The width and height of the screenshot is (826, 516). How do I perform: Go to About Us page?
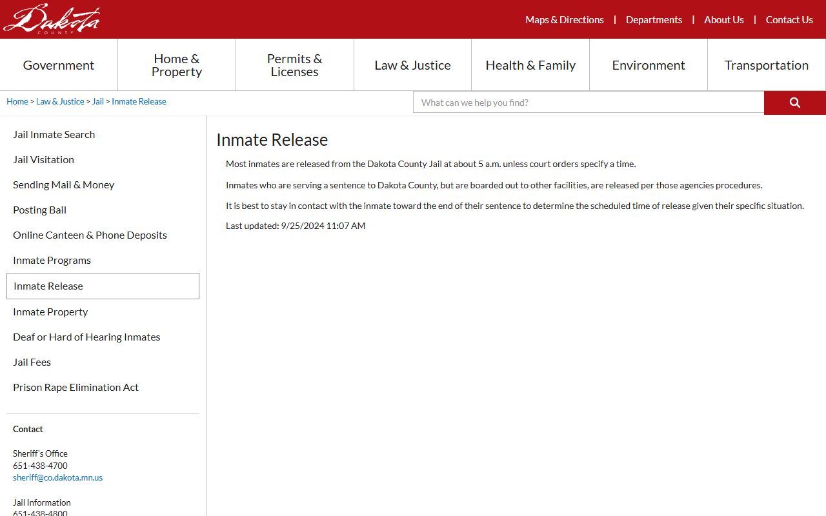[724, 20]
